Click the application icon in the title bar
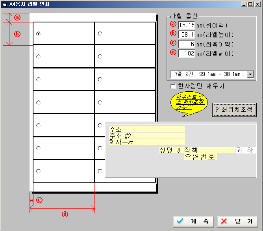The width and height of the screenshot is (263, 231). [4, 4]
